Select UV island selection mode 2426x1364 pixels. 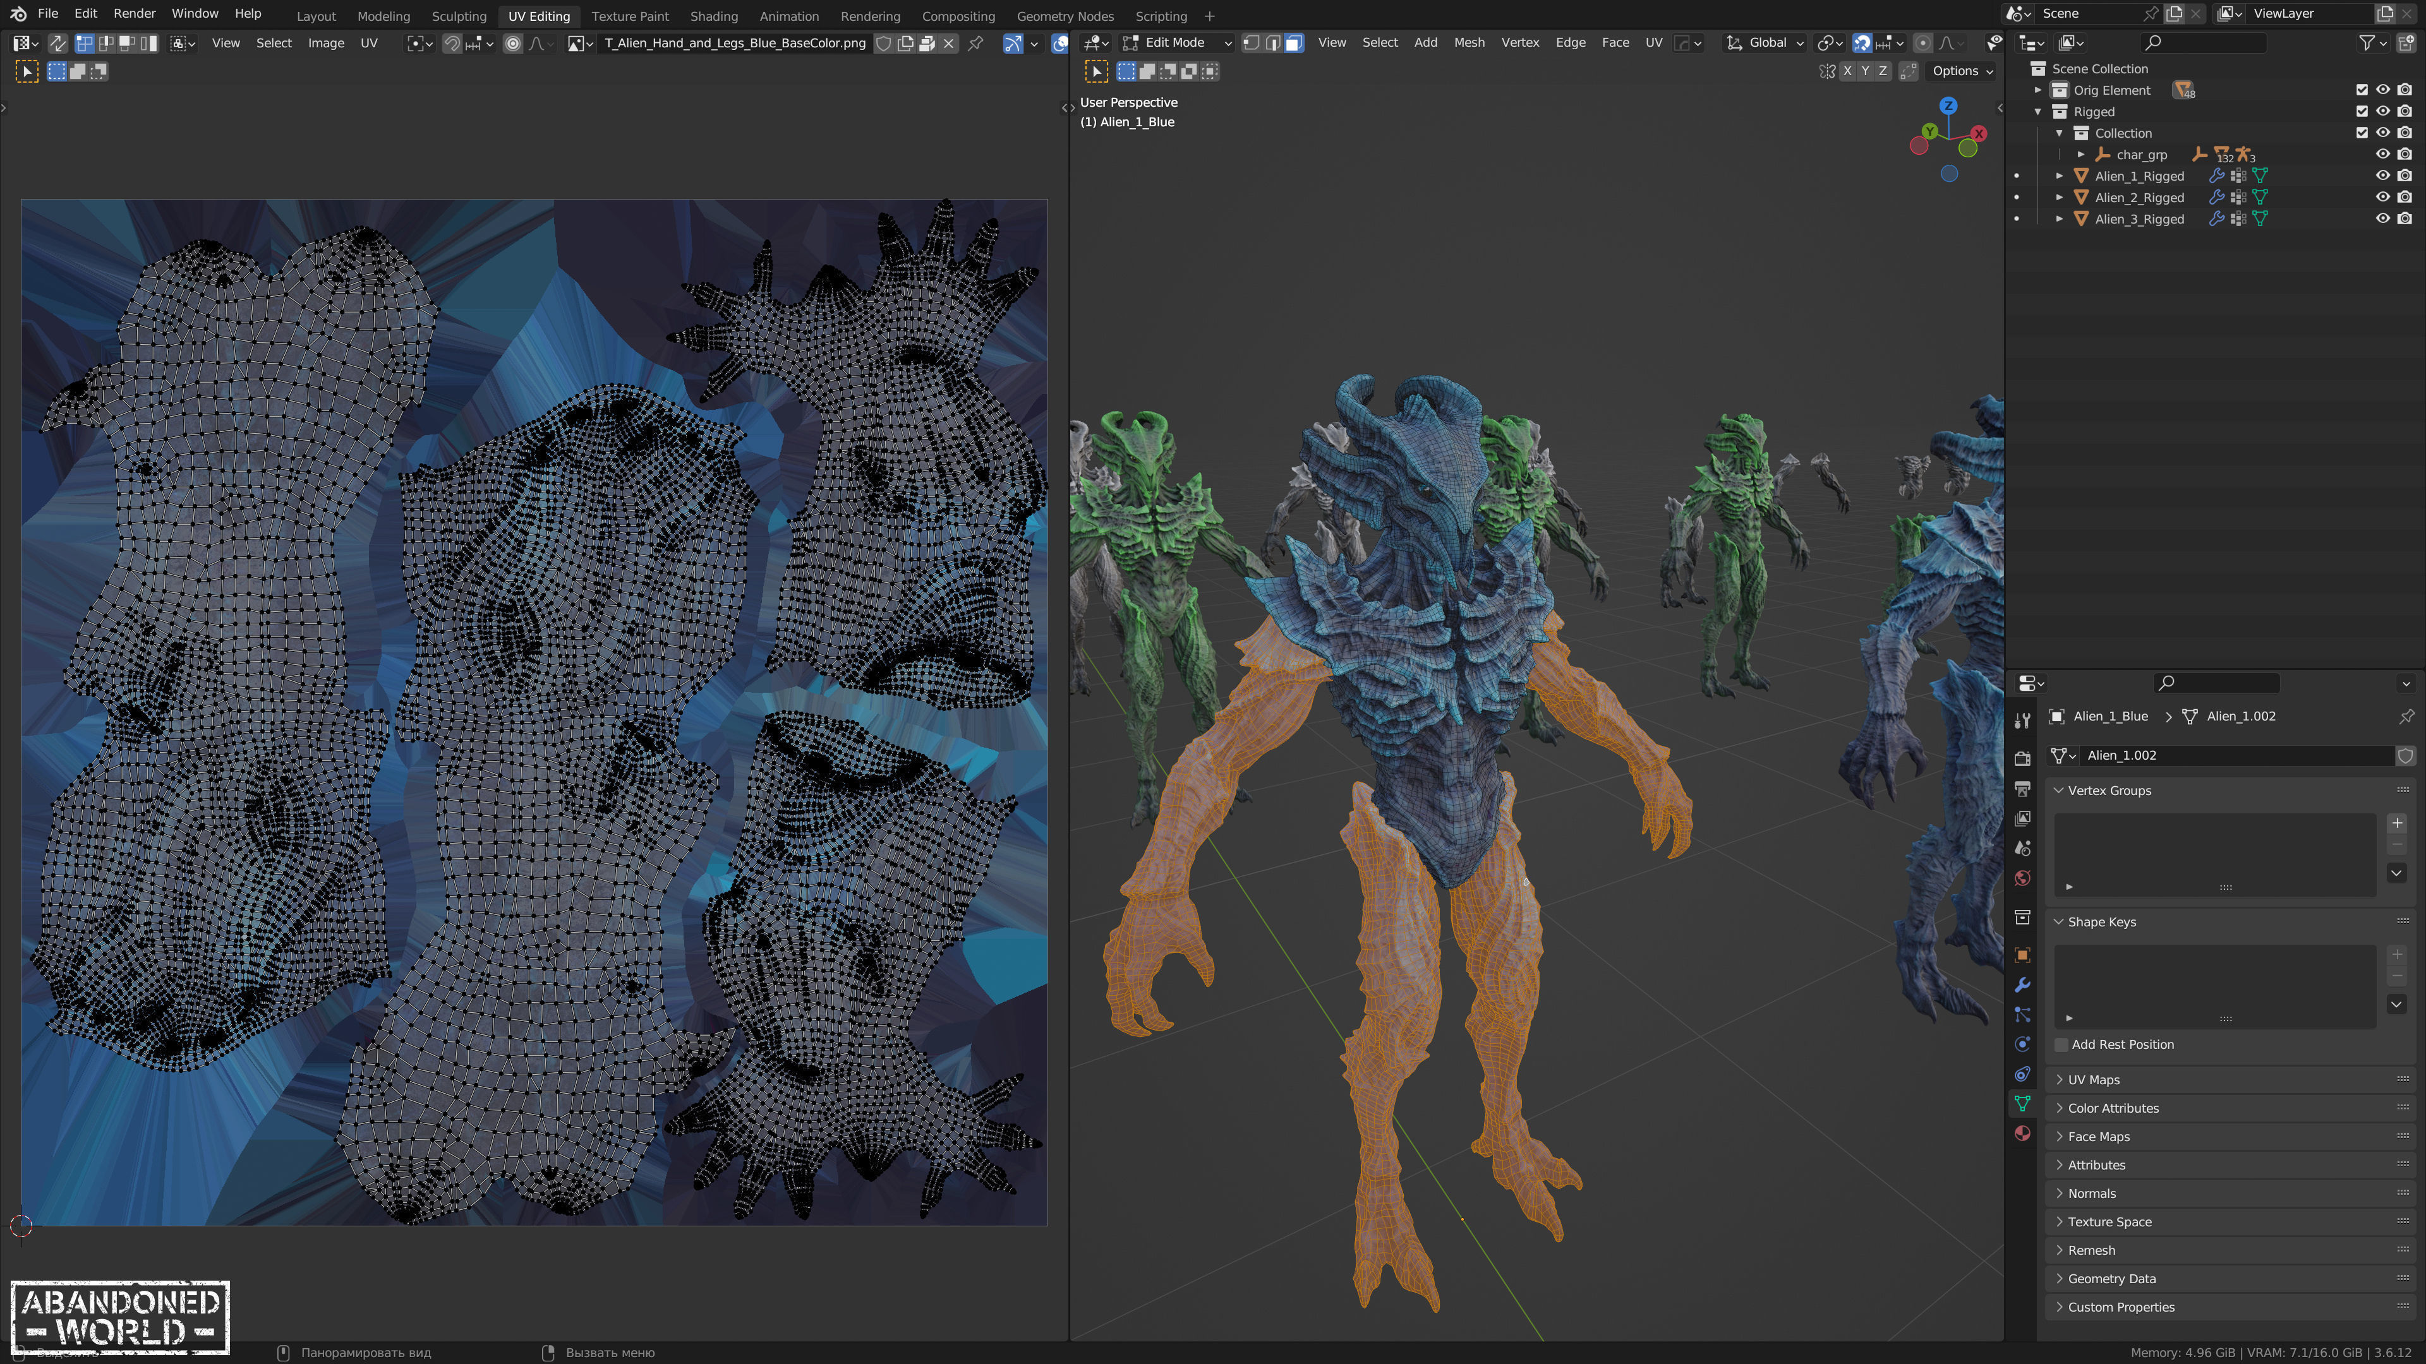click(149, 44)
